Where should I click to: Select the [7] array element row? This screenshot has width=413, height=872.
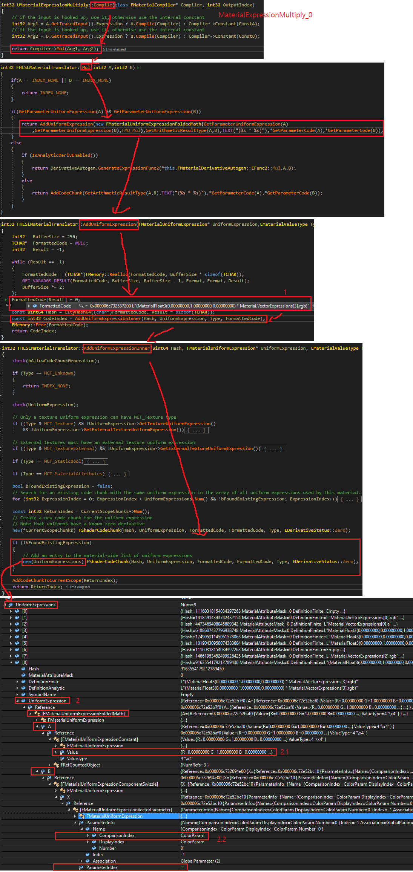[x=206, y=656]
